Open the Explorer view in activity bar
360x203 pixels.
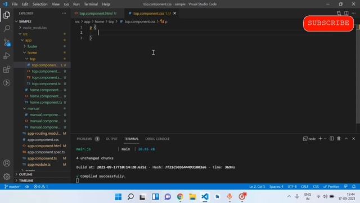[x=7, y=15]
